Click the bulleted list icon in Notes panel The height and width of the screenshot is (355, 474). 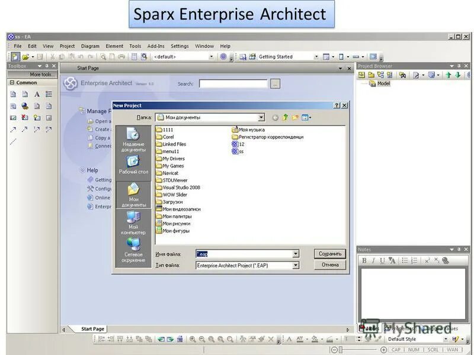coord(405,260)
